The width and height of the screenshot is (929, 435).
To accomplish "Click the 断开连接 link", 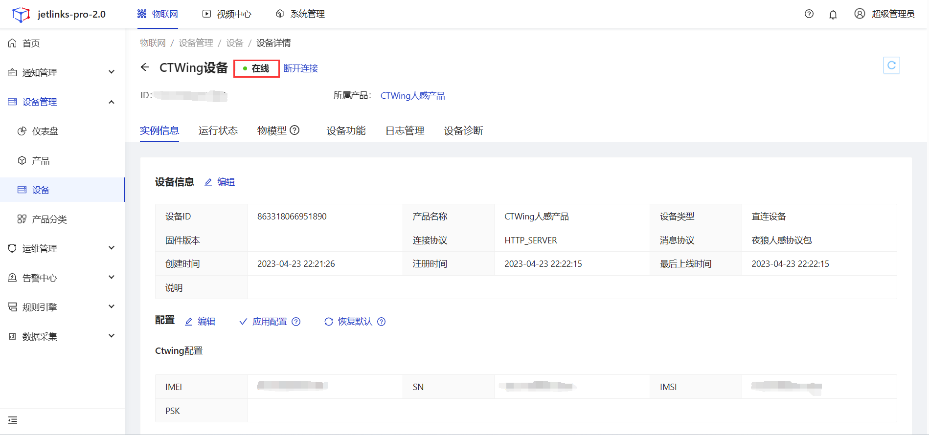I will pos(301,68).
